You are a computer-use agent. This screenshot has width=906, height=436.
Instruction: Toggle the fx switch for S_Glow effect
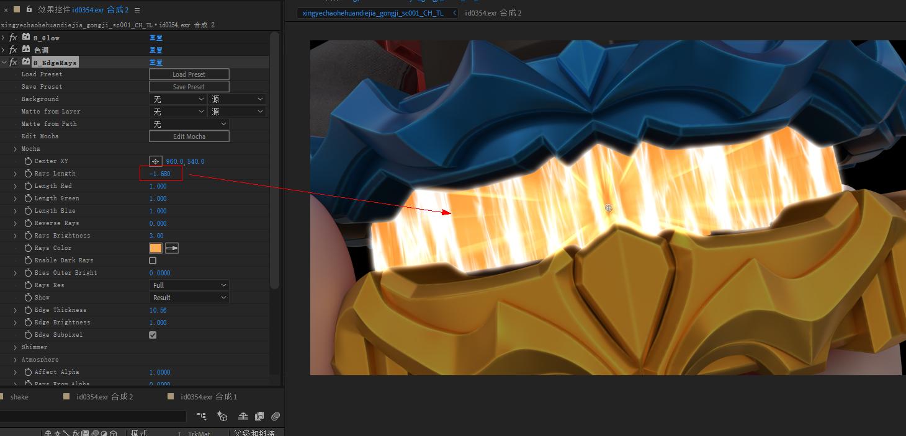tap(13, 38)
